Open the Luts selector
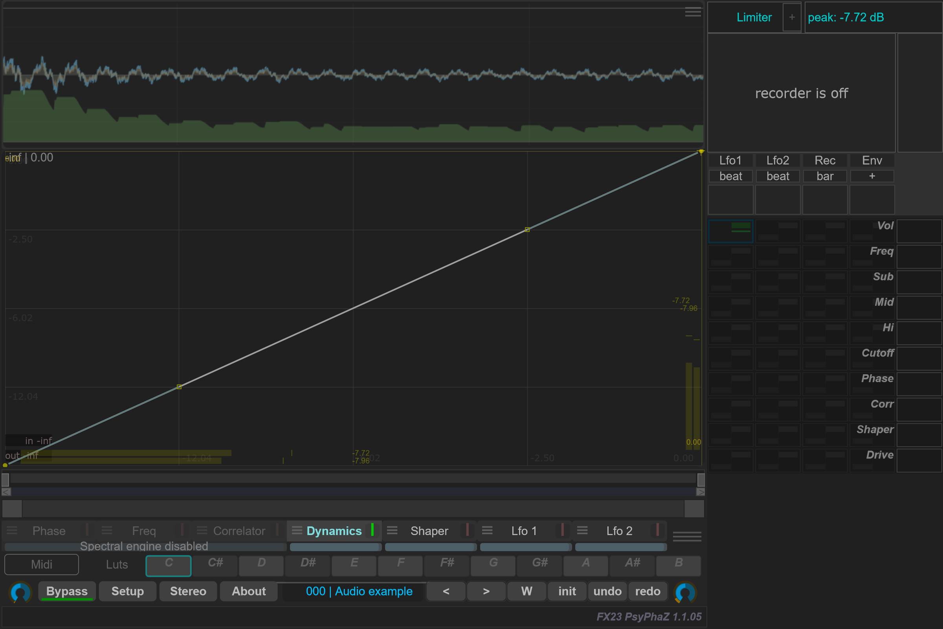This screenshot has height=629, width=943. 117,565
